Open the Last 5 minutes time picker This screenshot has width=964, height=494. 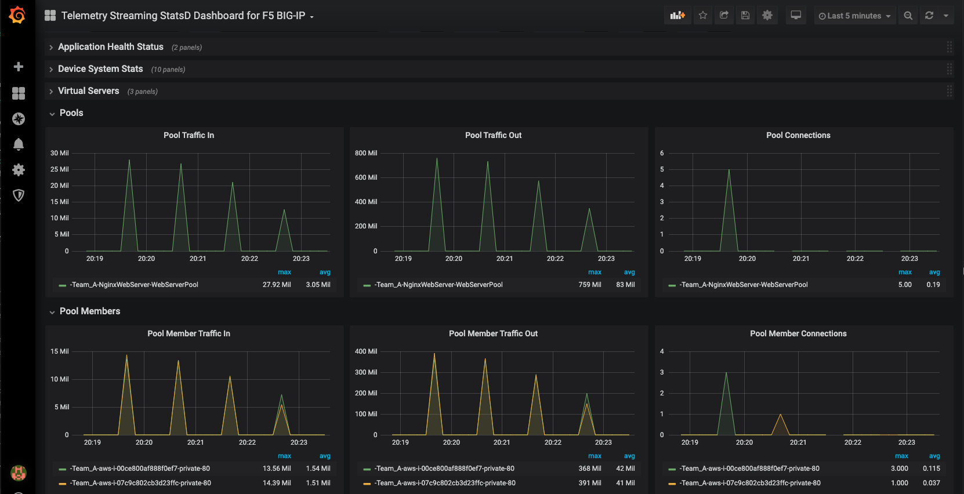(x=855, y=16)
